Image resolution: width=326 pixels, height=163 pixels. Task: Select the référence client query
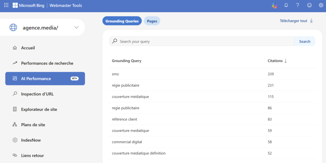tap(124, 119)
